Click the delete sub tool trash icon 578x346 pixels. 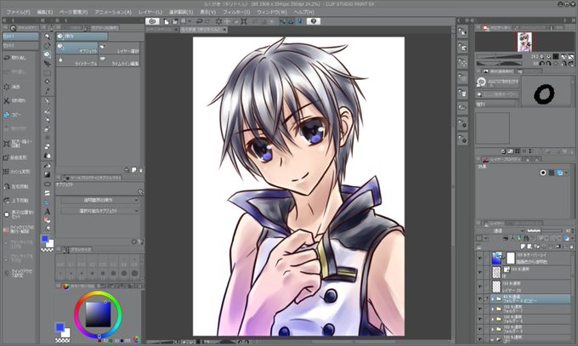point(141,170)
